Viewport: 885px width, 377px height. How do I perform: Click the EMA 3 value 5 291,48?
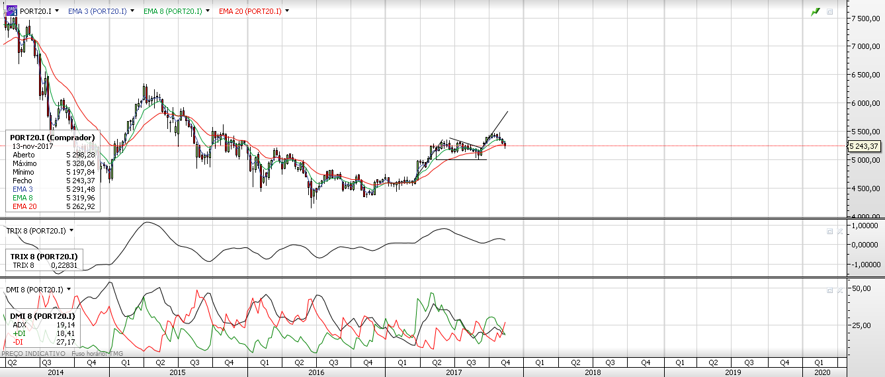coord(79,188)
